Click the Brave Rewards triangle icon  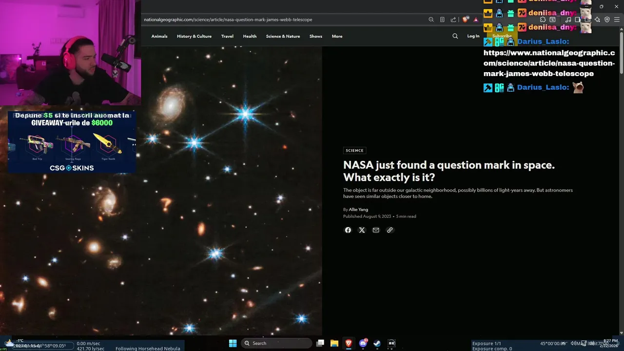click(476, 19)
